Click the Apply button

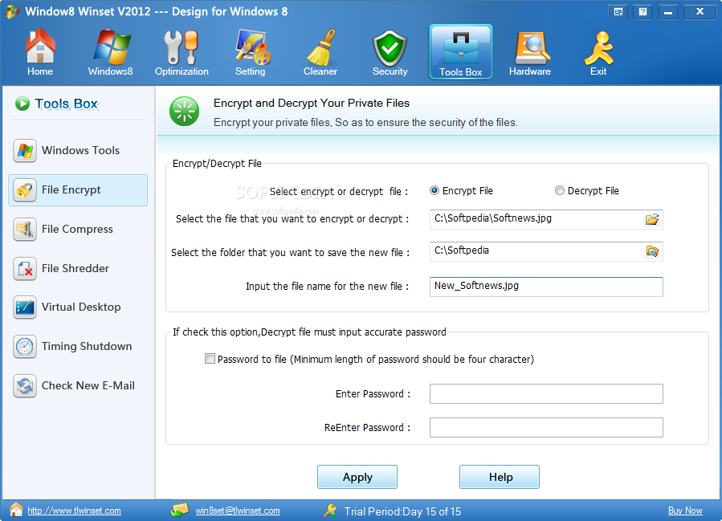(357, 477)
